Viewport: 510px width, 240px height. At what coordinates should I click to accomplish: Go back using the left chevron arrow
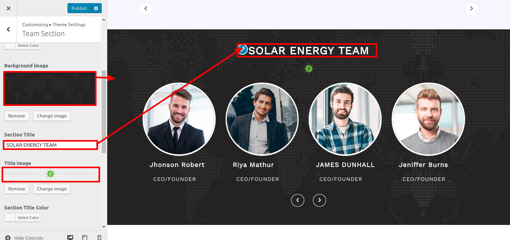(x=8, y=29)
